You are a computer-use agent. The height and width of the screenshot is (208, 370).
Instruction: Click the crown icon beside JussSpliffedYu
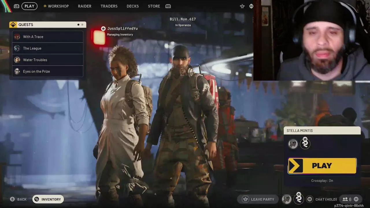[x=103, y=28]
